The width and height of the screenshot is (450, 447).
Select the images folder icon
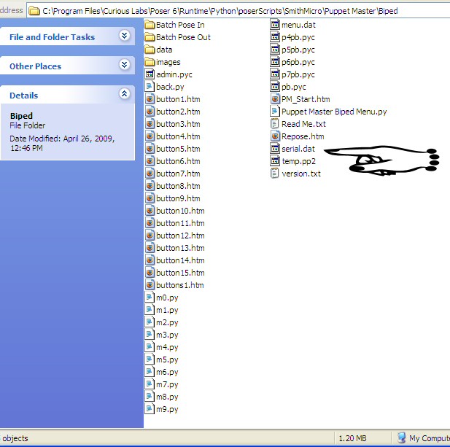[150, 62]
